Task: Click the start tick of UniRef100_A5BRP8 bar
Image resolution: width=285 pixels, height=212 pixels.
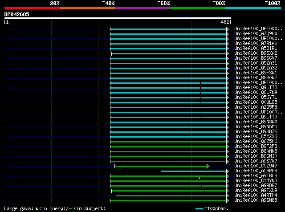Action: [x=161, y=171]
